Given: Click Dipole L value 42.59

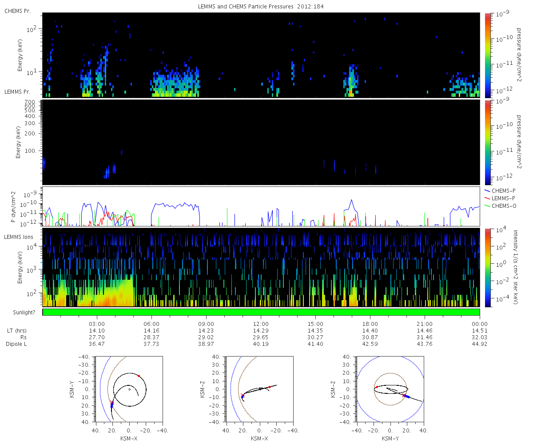Looking at the screenshot, I should pos(370,344).
